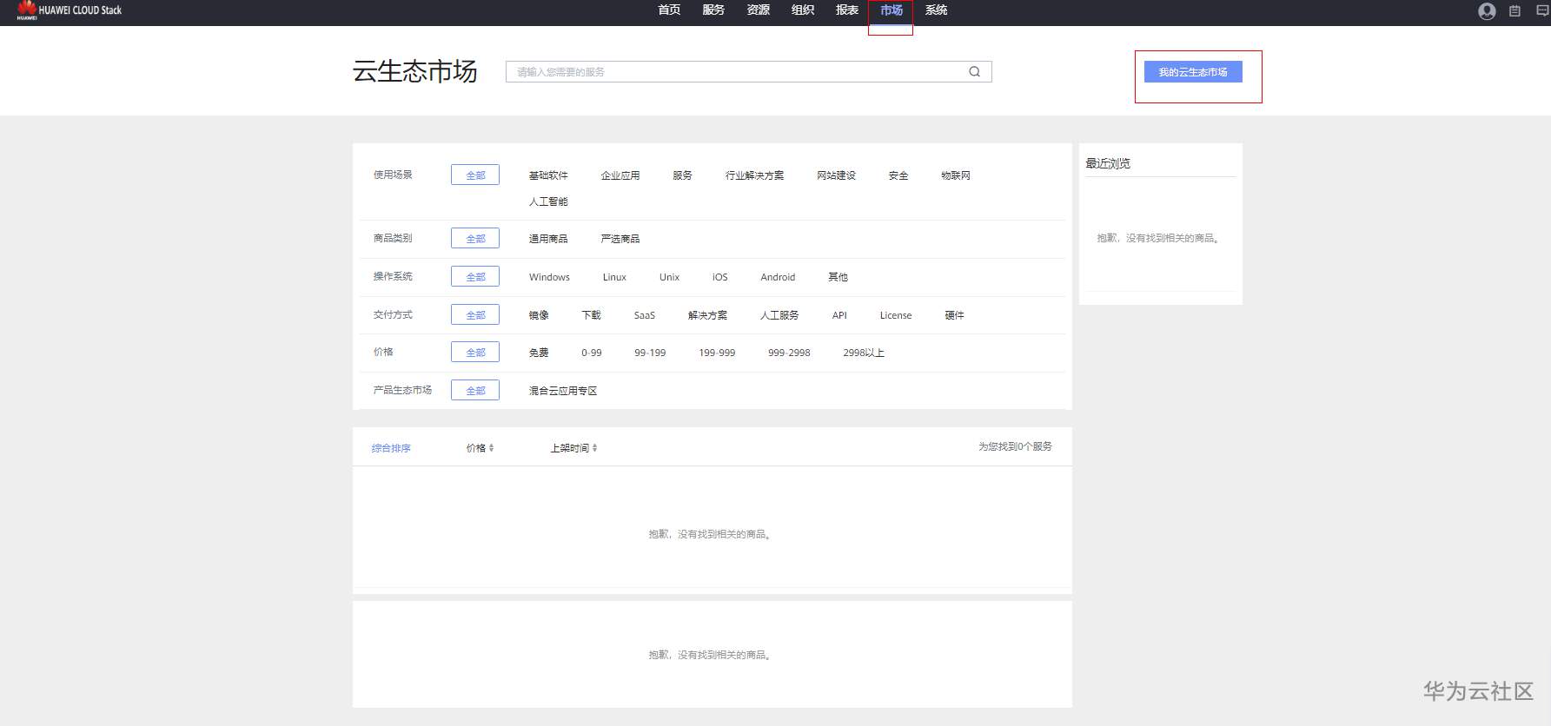Open the 服务 menu
This screenshot has width=1551, height=726.
tap(713, 10)
